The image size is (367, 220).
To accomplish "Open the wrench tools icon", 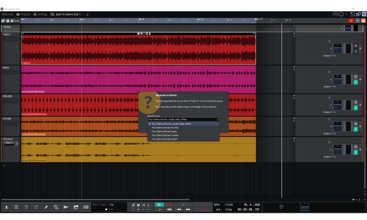I will [46, 207].
